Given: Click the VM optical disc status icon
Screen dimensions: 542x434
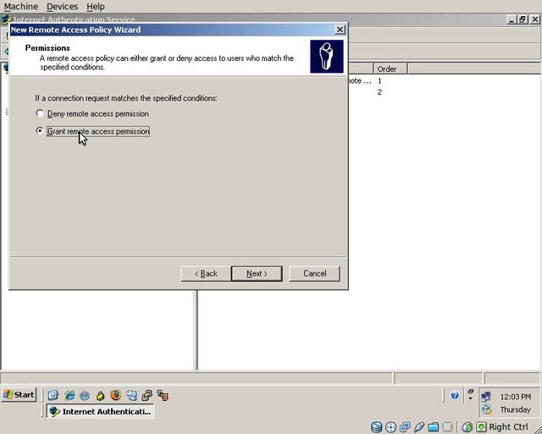Looking at the screenshot, I should pos(390,427).
